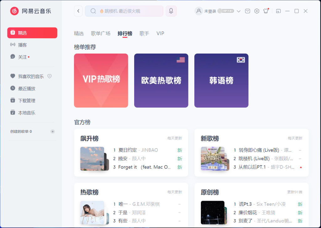Open the theme skin (换肤) panel
The width and height of the screenshot is (321, 228).
(265, 11)
